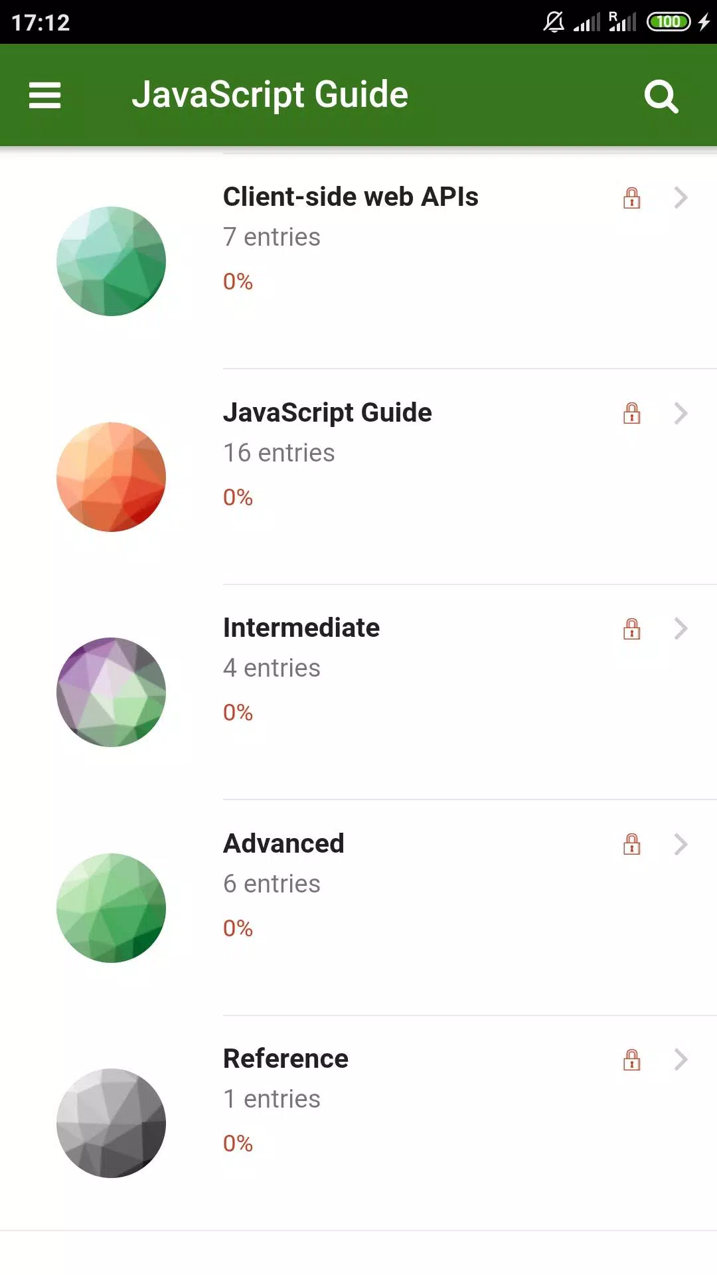Open the hamburger navigation menu

click(x=44, y=95)
